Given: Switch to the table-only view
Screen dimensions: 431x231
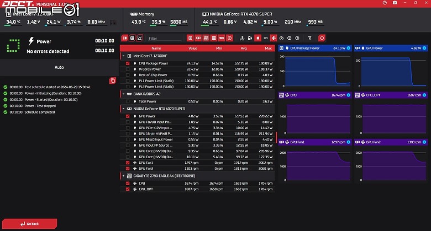Looking at the screenshot, I should click(x=132, y=38).
